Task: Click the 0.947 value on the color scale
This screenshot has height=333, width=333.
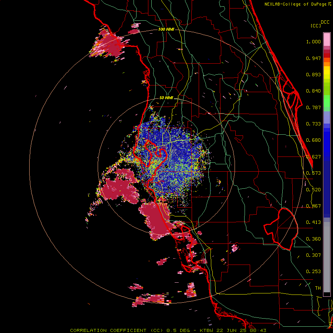Action: (x=313, y=58)
